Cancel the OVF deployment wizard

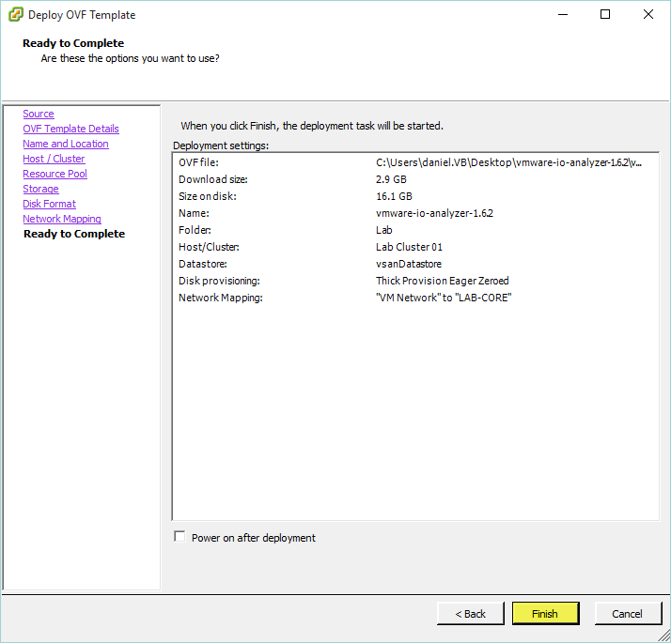point(628,614)
